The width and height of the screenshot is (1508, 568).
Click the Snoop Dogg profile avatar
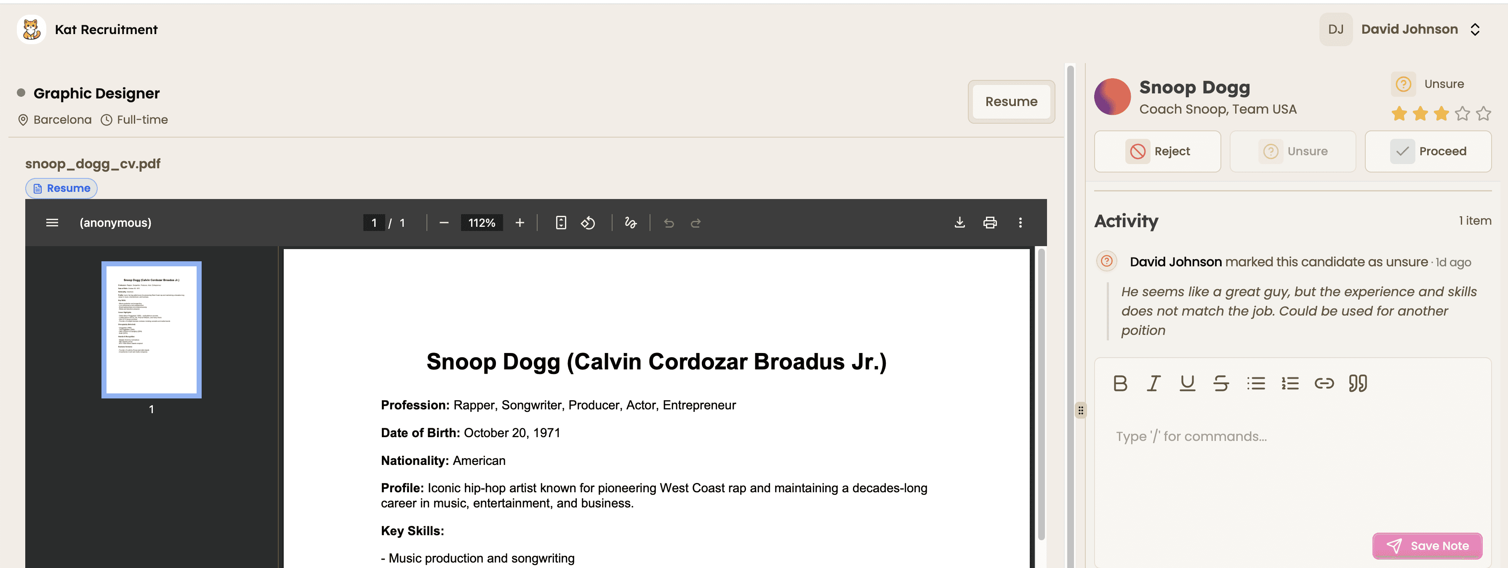coord(1112,97)
